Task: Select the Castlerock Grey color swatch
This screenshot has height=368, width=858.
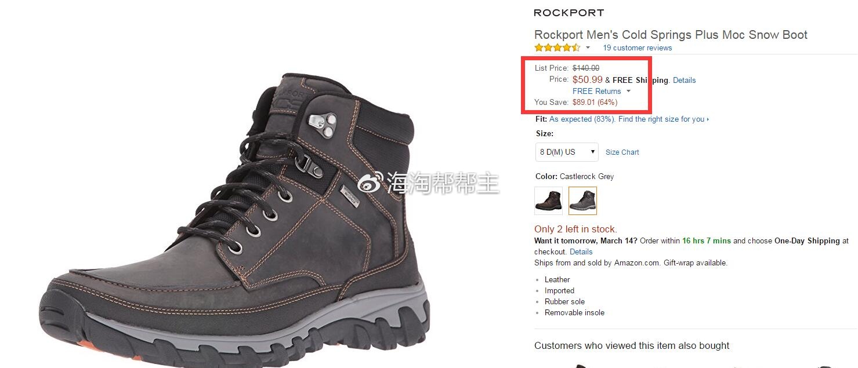Action: (582, 201)
